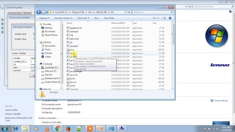Screen dimensions: 235x132
Task: Select Favorites in the navigation pane
Action: click(x=47, y=24)
